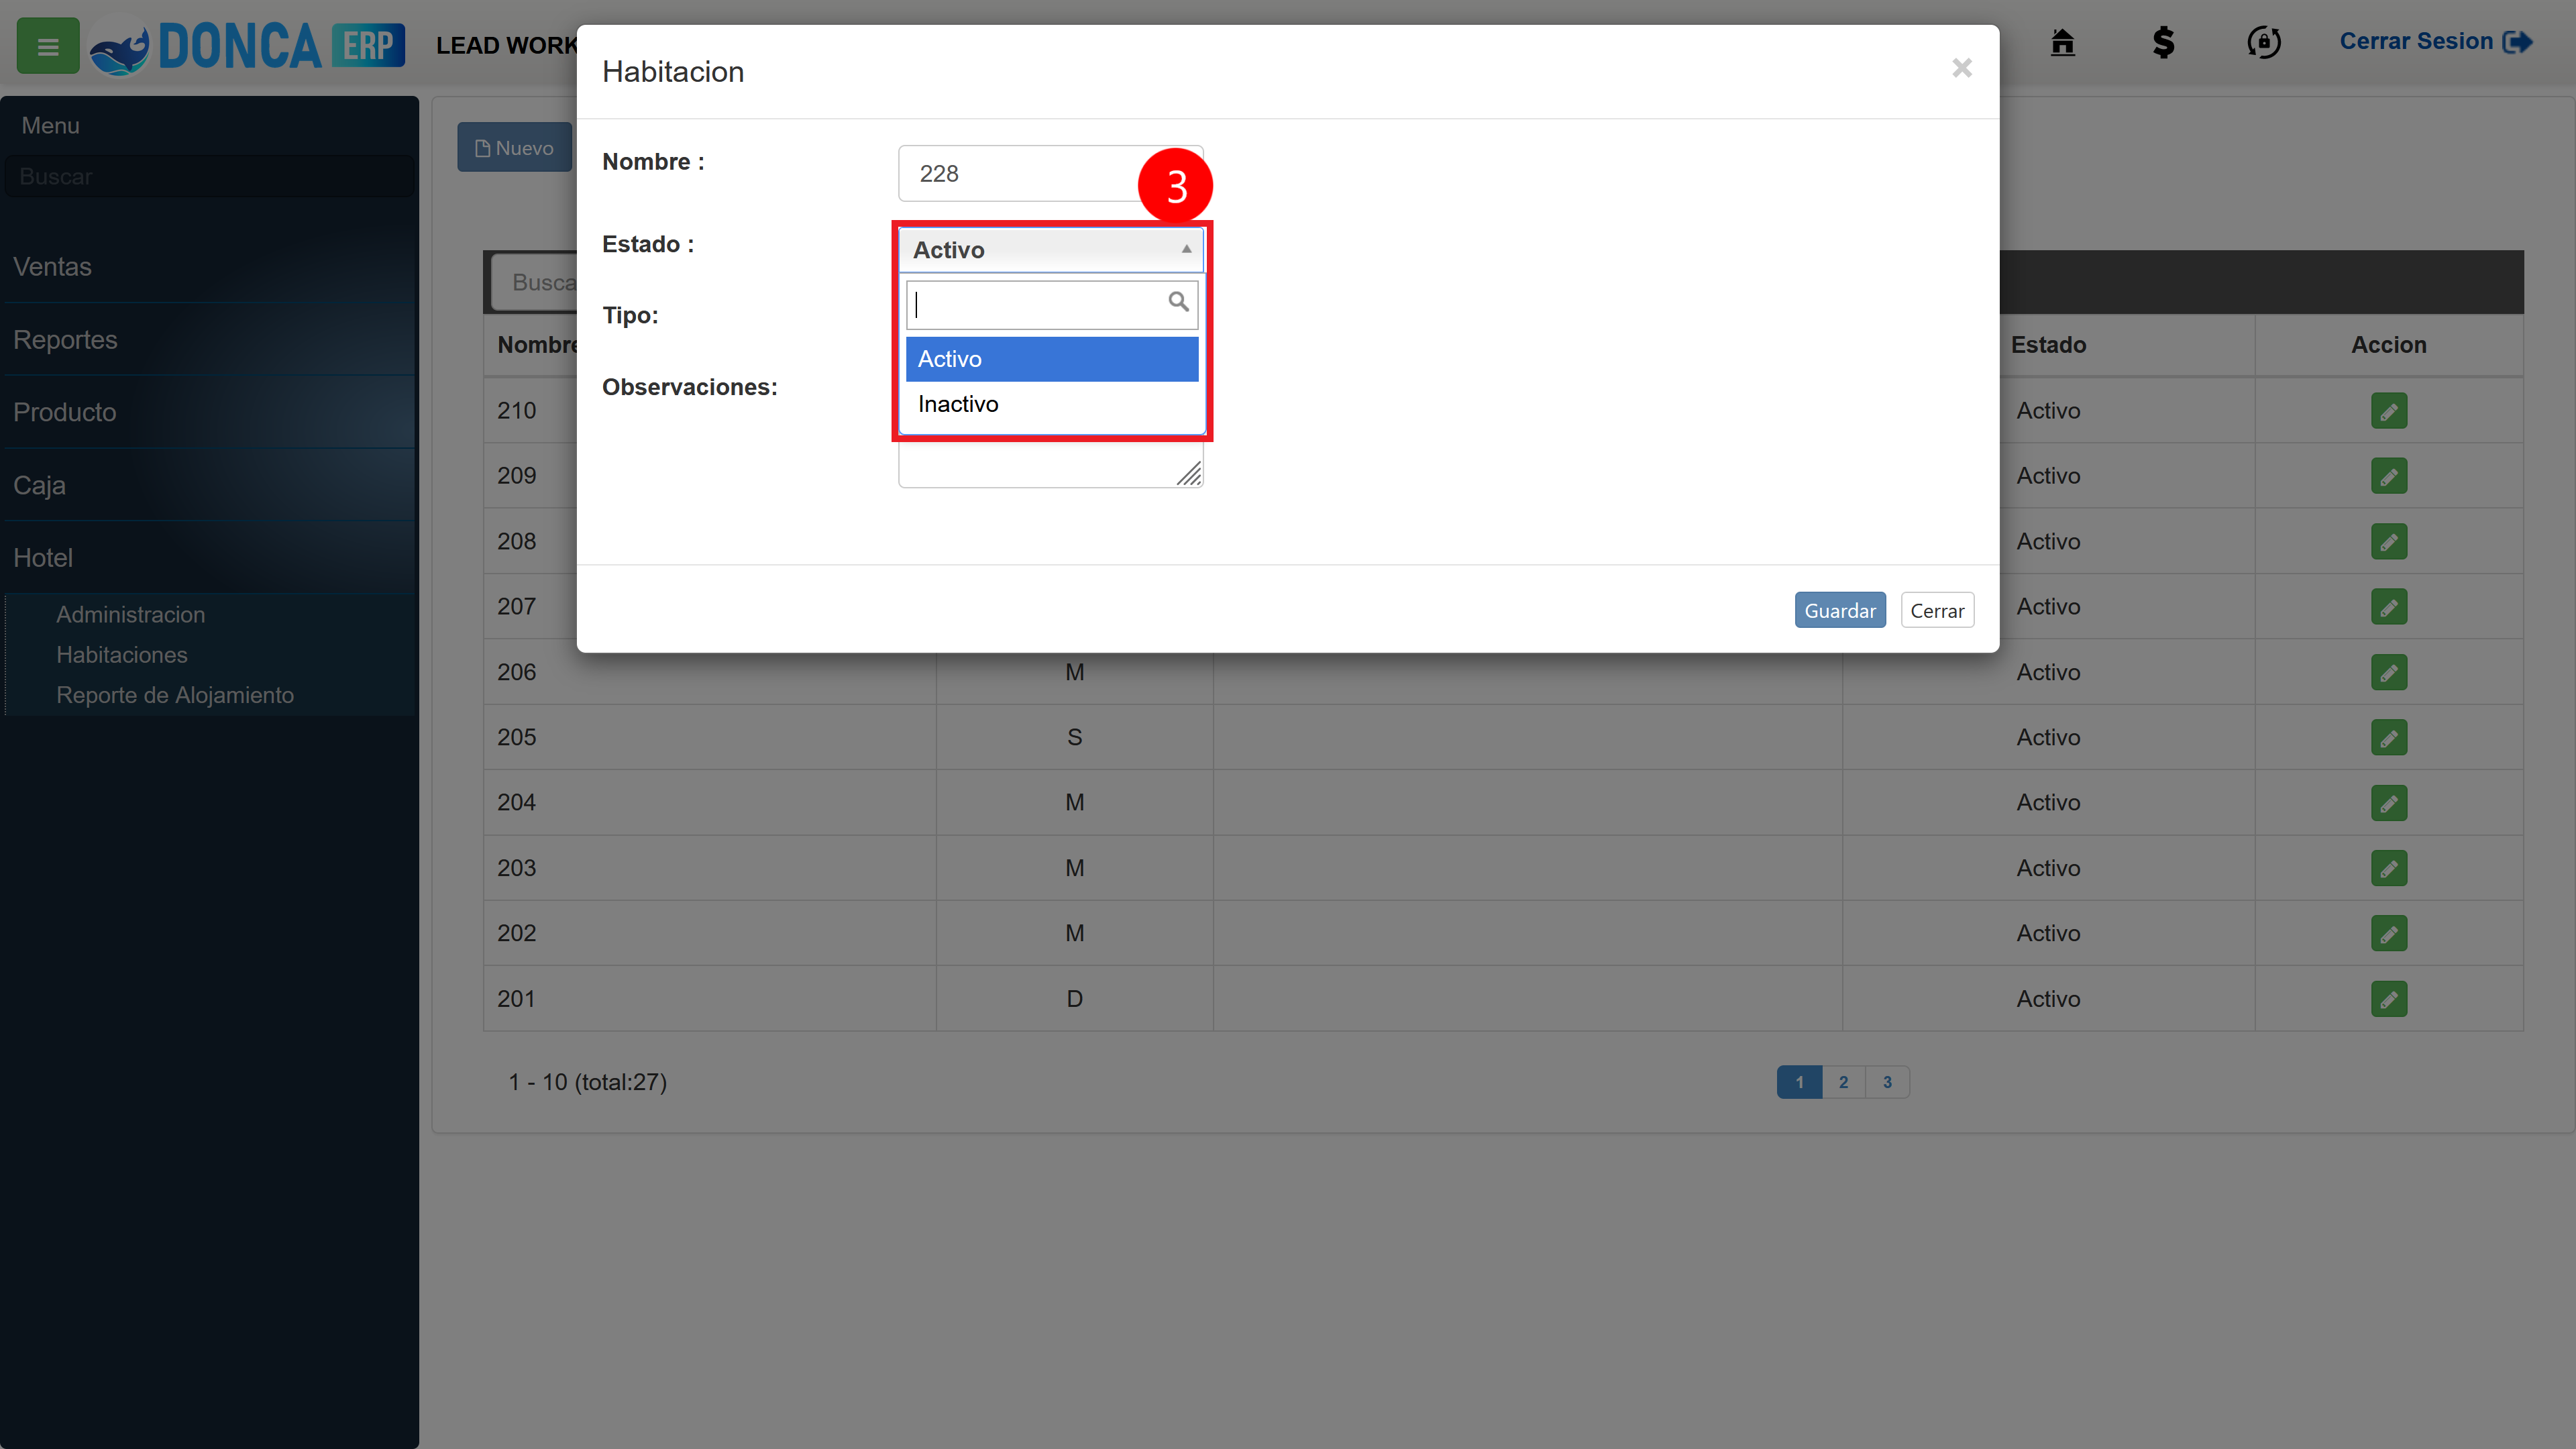Click the table Buscar filter field

(x=534, y=283)
